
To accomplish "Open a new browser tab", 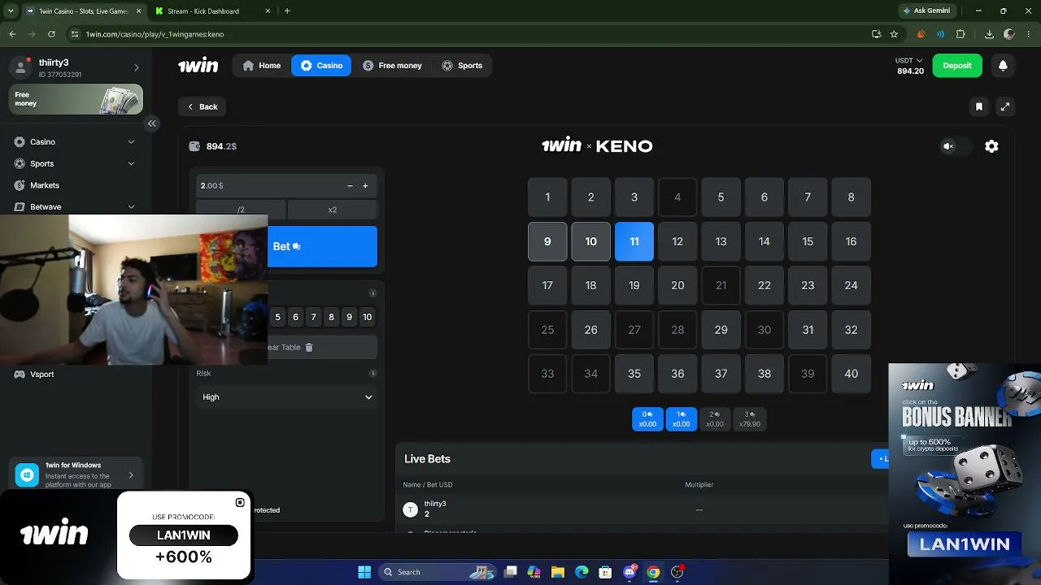I will tap(287, 11).
